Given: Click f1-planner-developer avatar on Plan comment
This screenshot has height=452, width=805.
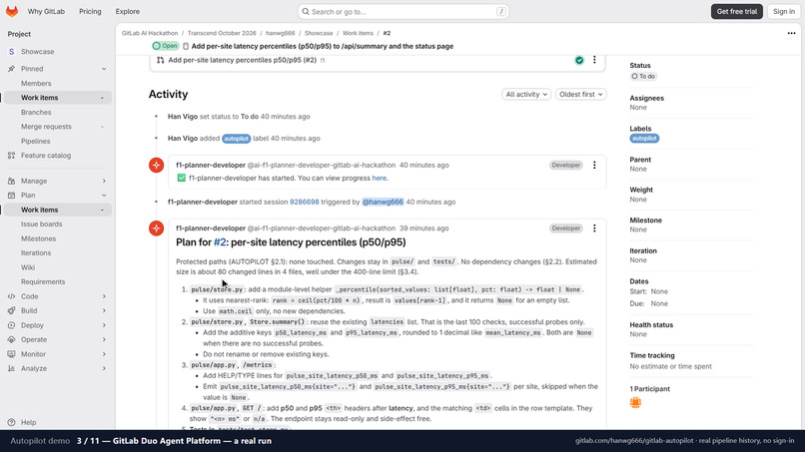Looking at the screenshot, I should click(x=156, y=228).
